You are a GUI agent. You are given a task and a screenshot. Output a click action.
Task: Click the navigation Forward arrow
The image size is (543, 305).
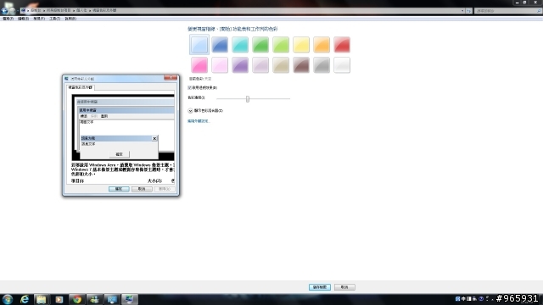(x=13, y=11)
